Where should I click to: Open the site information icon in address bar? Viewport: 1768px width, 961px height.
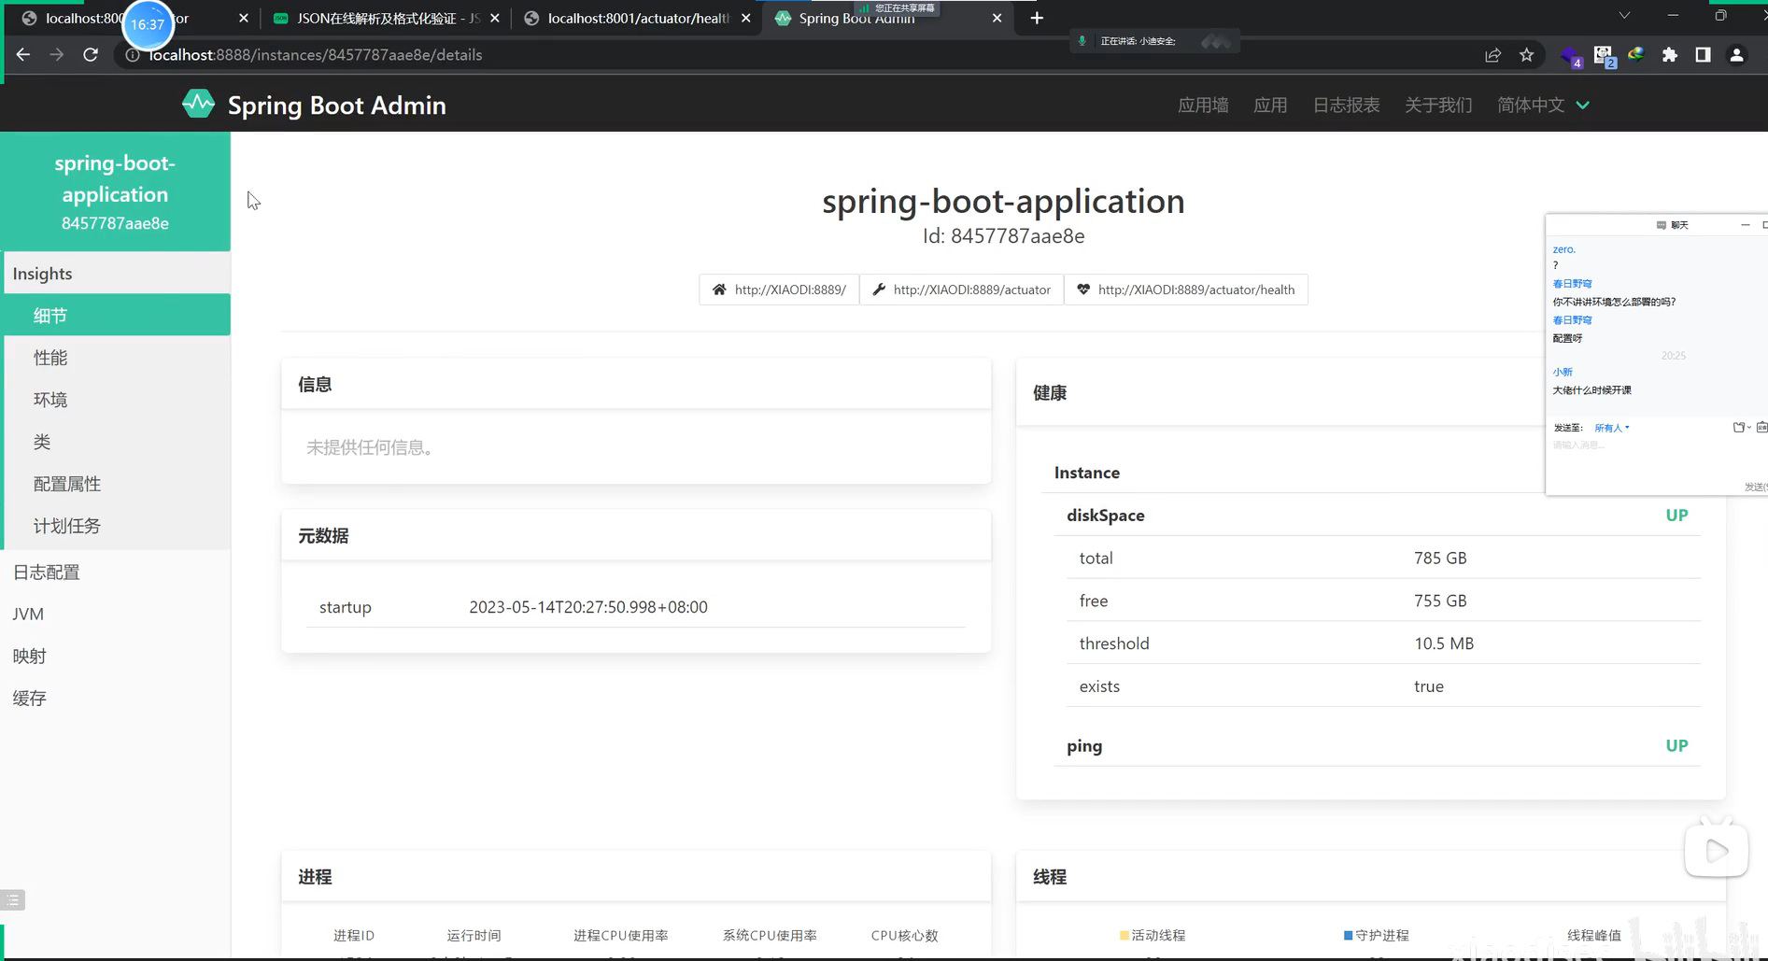[133, 55]
